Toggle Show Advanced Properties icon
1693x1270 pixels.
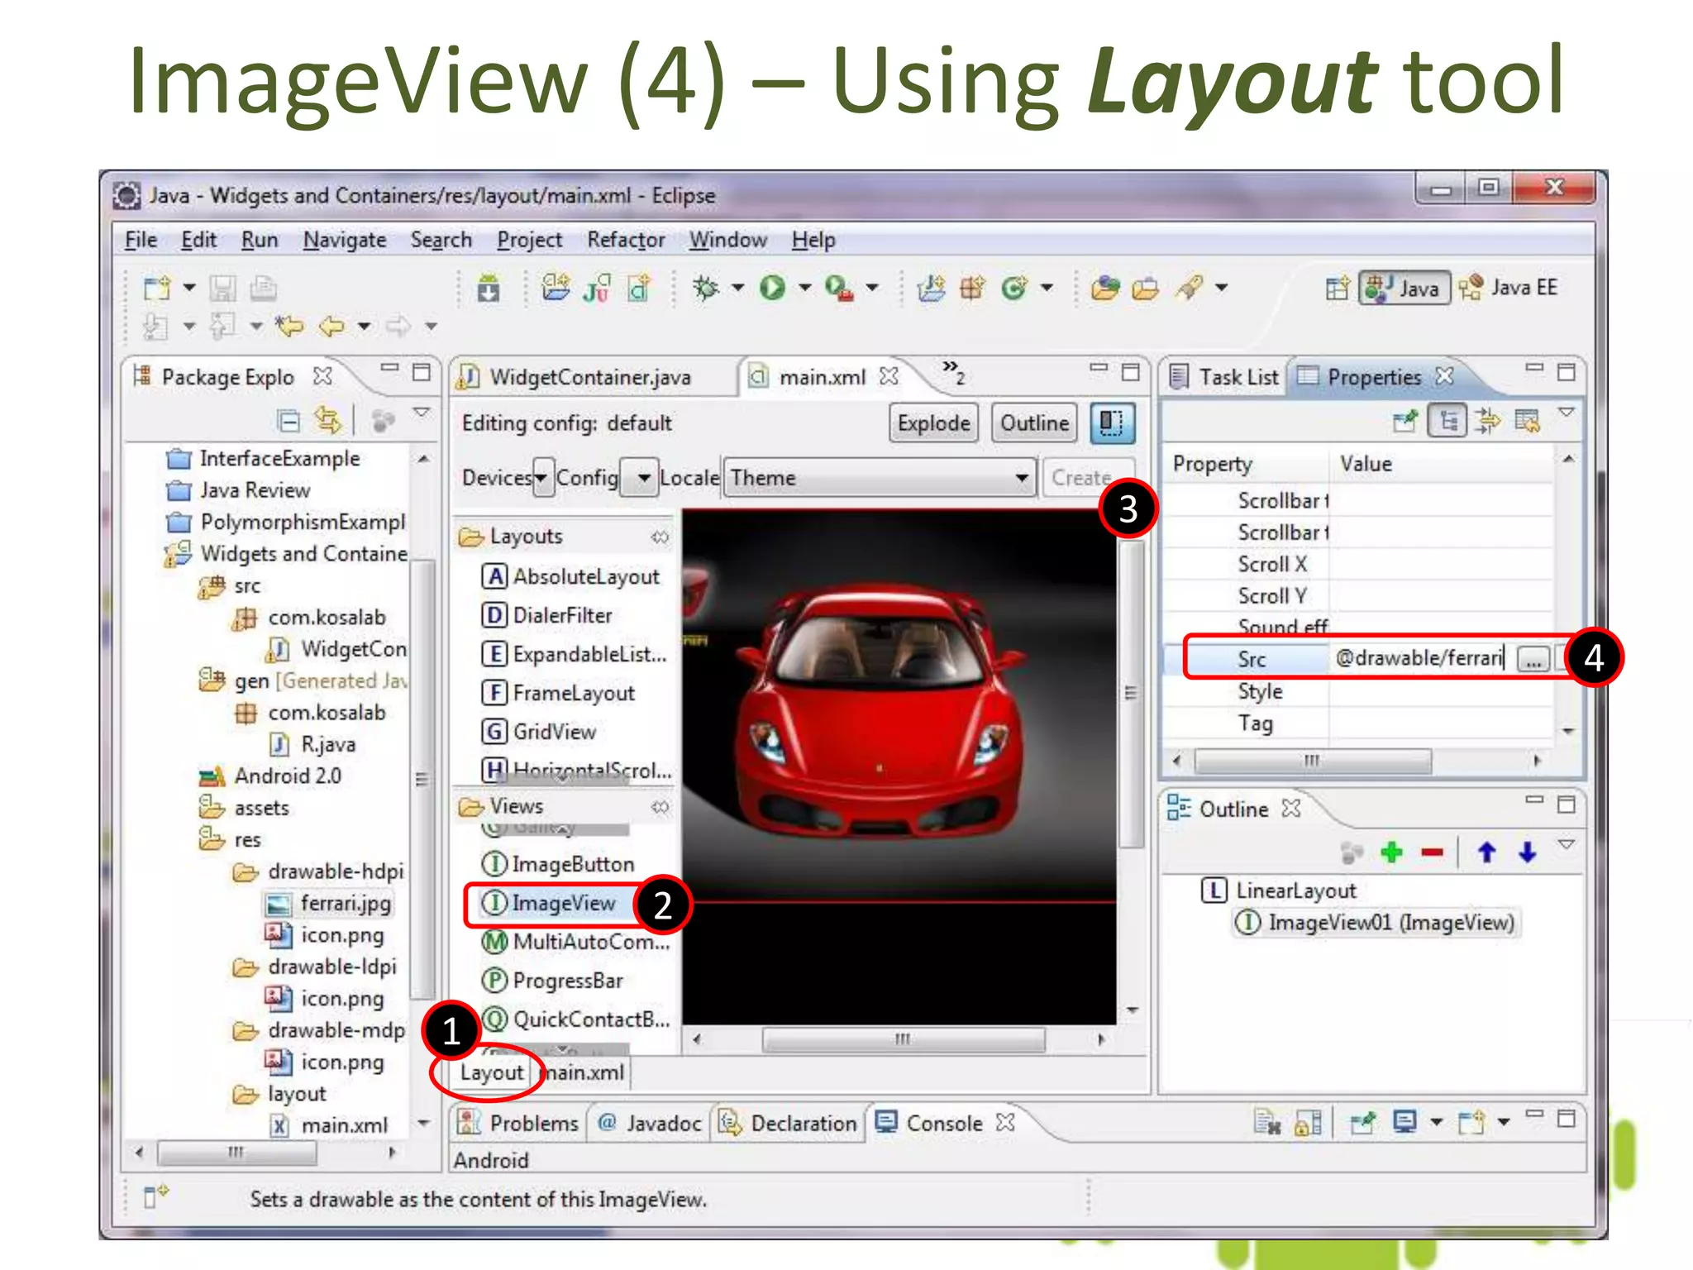(1488, 421)
